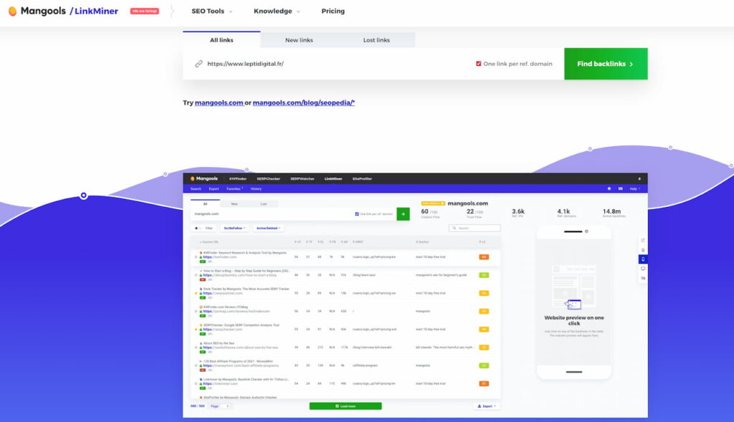Click the Mangools logo icon
Image resolution: width=734 pixels, height=422 pixels.
[x=12, y=11]
